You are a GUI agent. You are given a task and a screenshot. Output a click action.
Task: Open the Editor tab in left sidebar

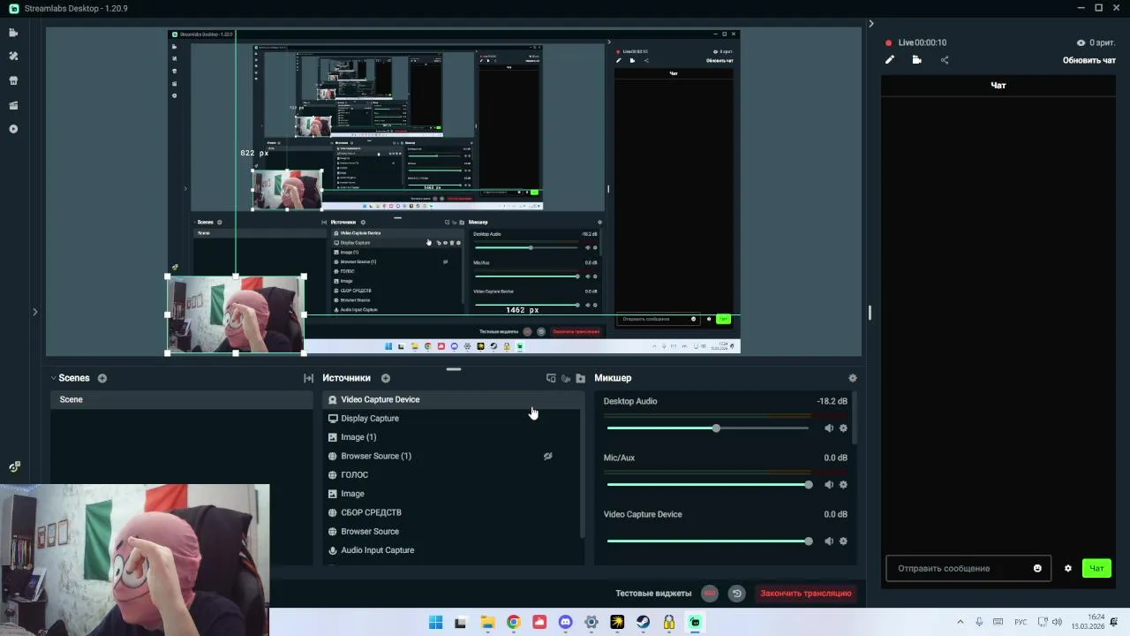point(13,33)
